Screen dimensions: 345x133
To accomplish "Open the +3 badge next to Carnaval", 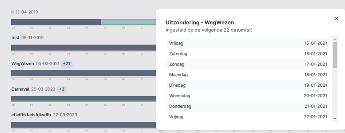I will [62, 89].
